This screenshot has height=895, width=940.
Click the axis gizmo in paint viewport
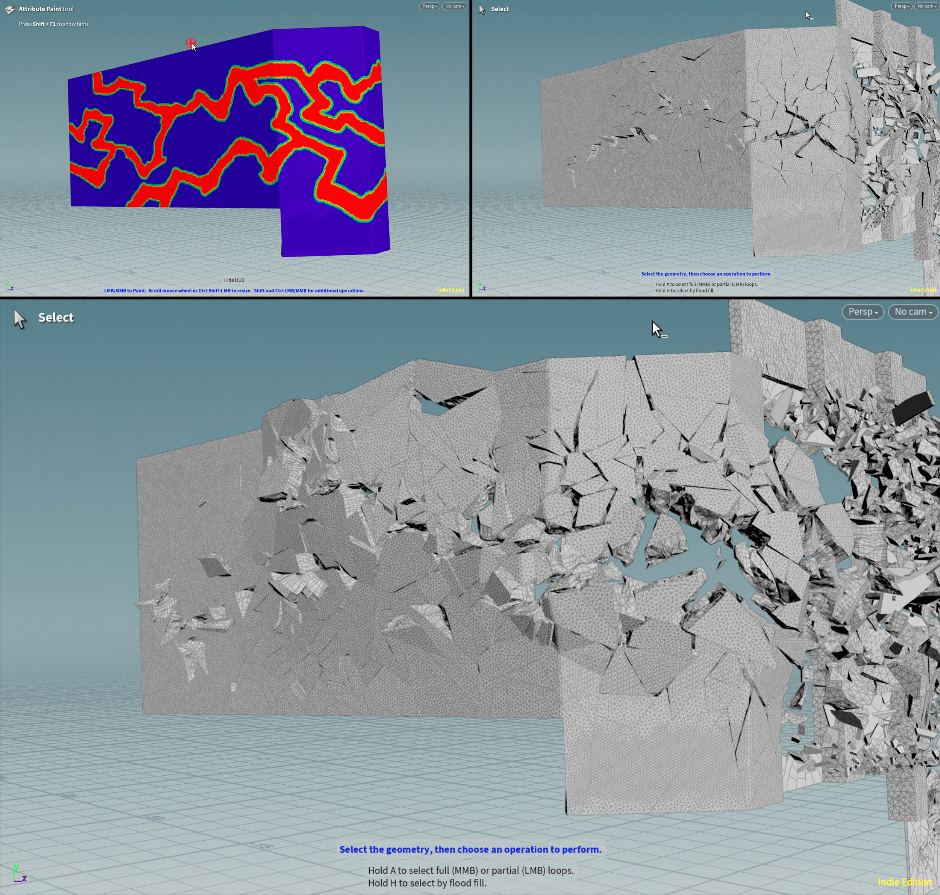tap(9, 286)
